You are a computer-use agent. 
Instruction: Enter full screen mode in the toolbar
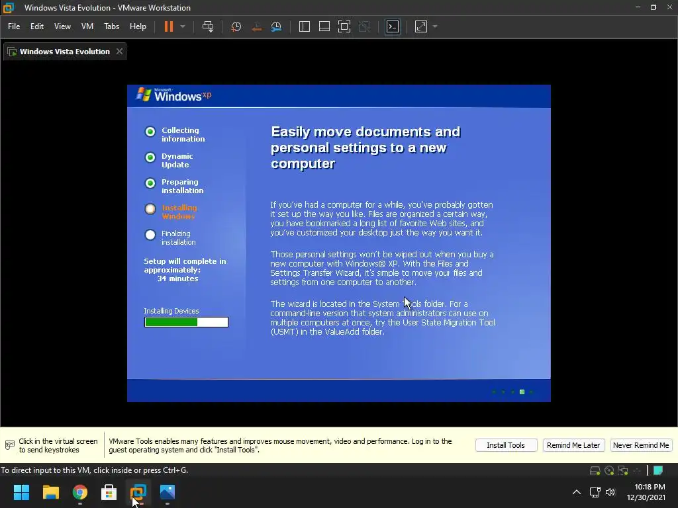[x=344, y=26]
